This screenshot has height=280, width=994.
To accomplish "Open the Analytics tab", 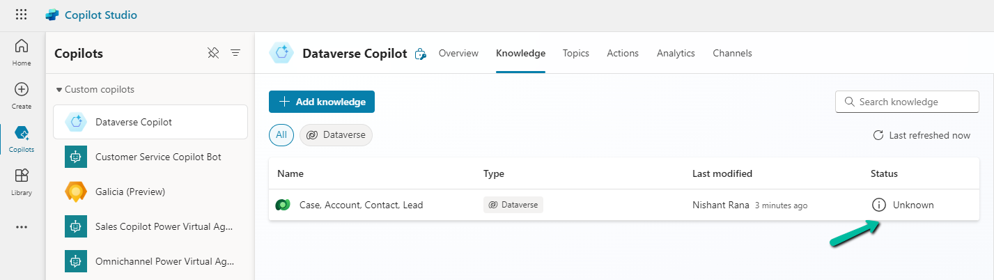I will [x=675, y=53].
